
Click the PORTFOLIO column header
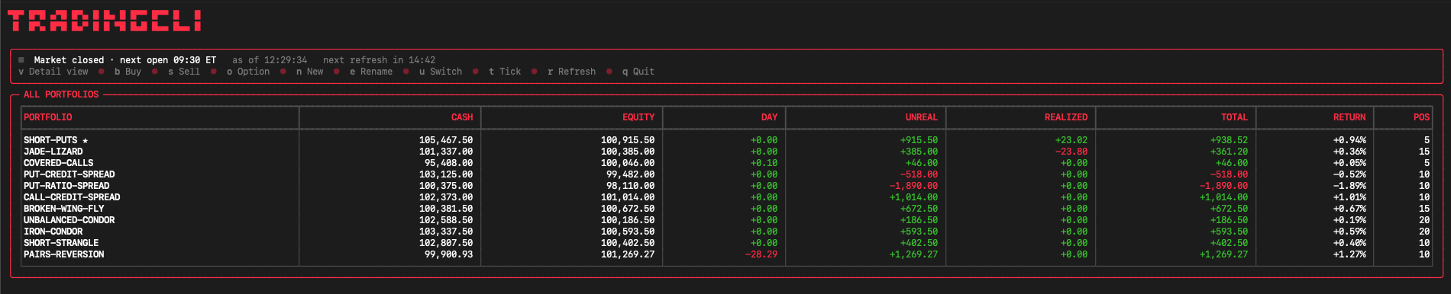pyautogui.click(x=48, y=117)
